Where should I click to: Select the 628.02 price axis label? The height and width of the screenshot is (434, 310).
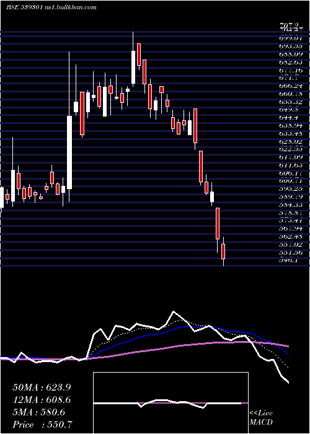pyautogui.click(x=291, y=141)
